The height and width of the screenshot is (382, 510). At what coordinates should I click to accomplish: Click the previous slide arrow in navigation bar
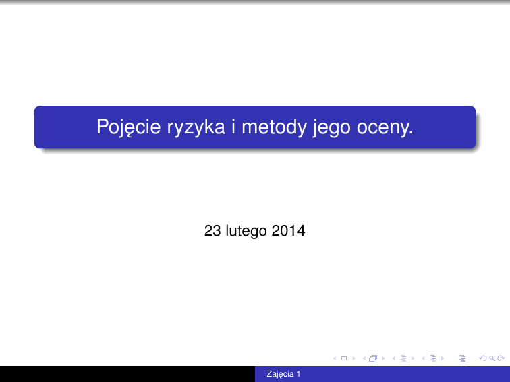(x=335, y=359)
